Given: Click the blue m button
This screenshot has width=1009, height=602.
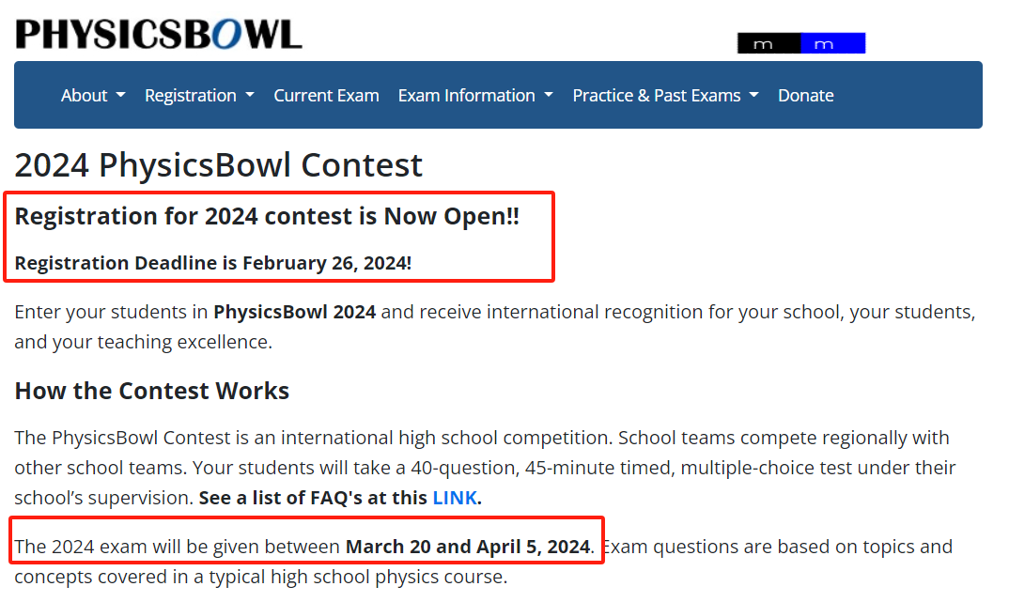Looking at the screenshot, I should 833,43.
